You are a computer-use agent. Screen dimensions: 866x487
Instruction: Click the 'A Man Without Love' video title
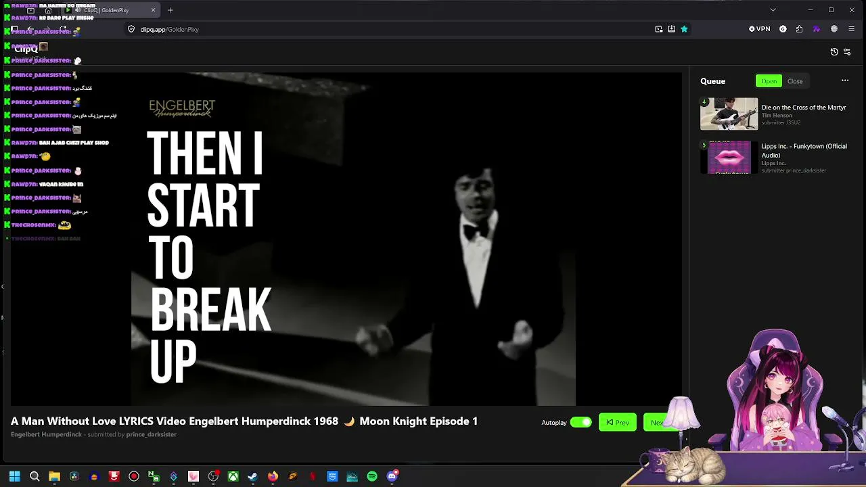pos(244,421)
